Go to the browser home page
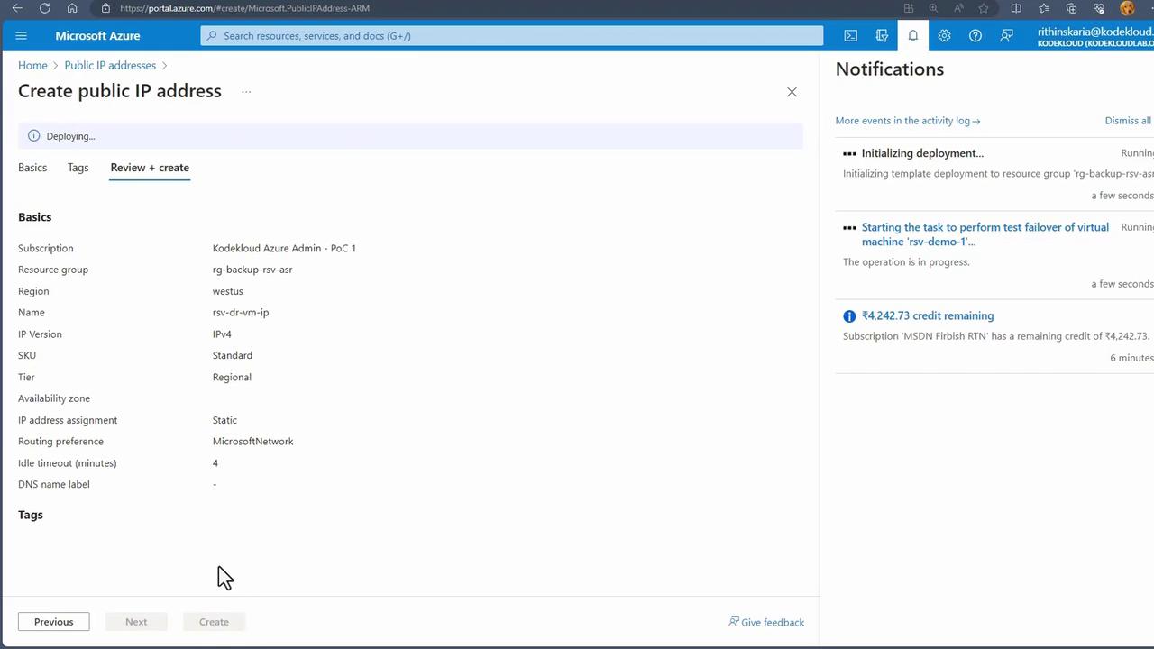Screen dimensions: 1154x649 (72, 8)
